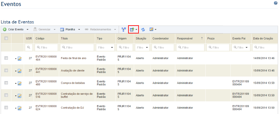The width and height of the screenshot is (279, 114).
Task: Sort by Coordenador column header
Action: [160, 38]
